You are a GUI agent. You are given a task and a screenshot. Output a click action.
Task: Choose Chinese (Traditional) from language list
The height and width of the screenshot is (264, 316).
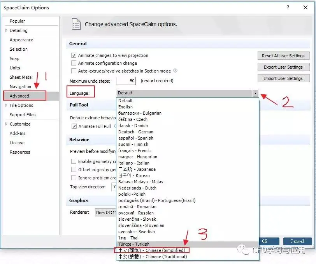(188, 257)
